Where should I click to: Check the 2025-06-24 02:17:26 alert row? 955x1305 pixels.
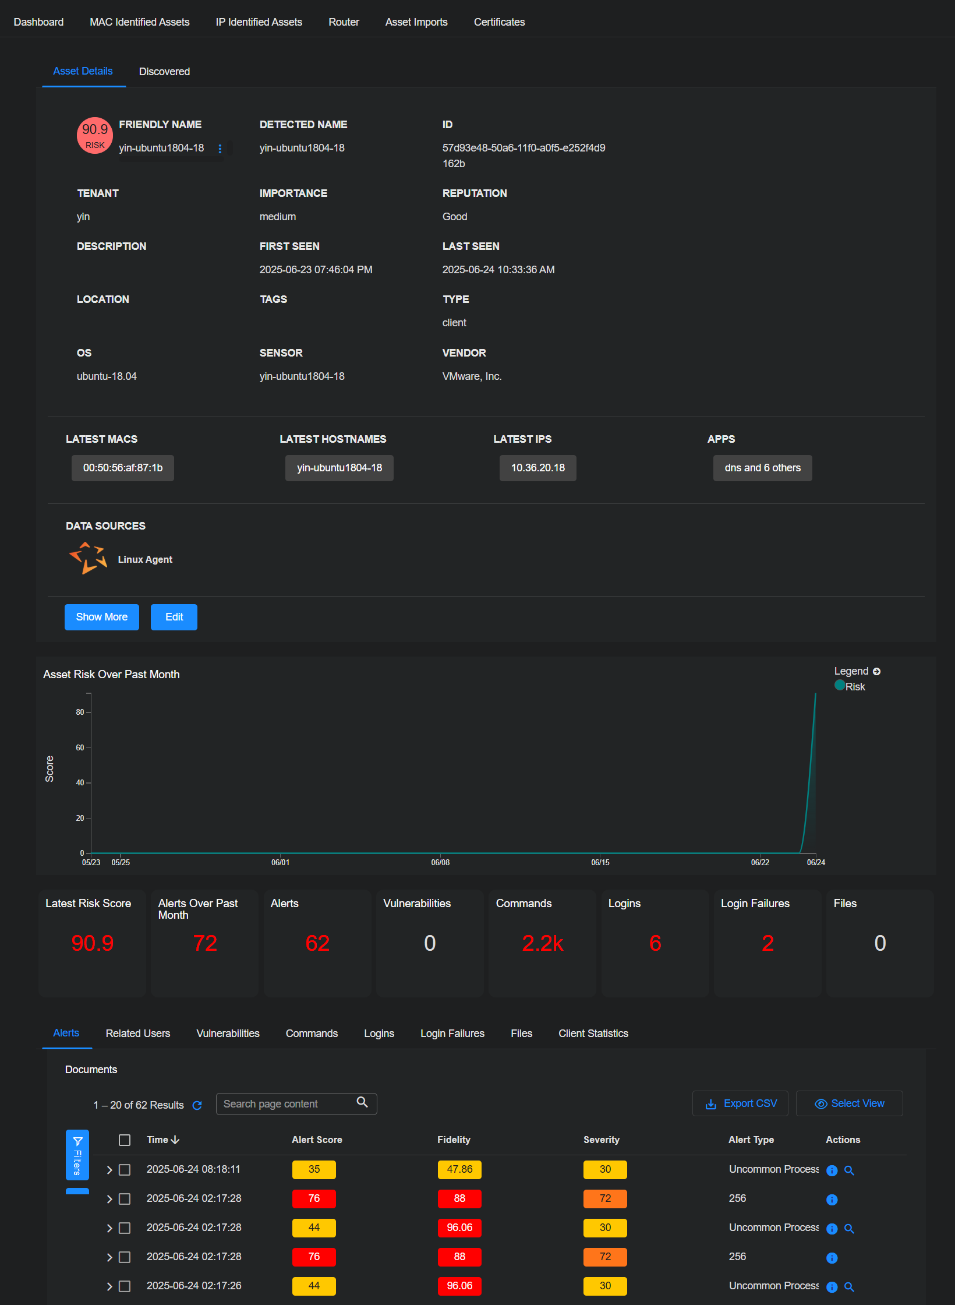click(125, 1286)
